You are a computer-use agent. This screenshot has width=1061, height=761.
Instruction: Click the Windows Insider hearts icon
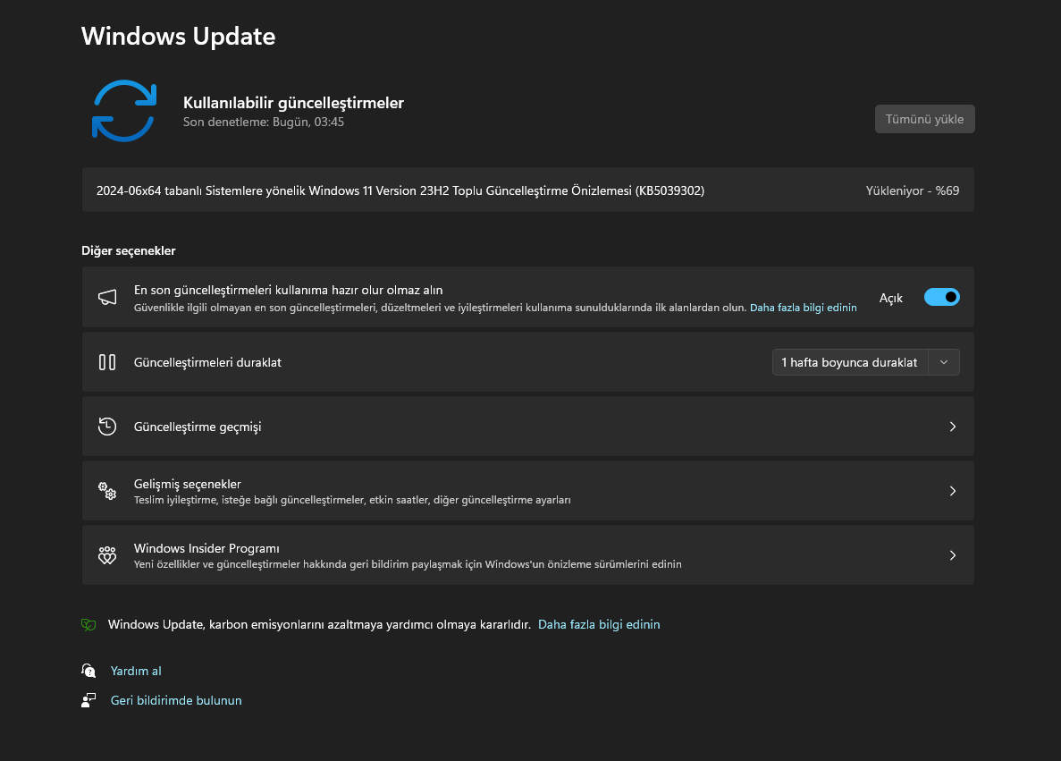point(107,555)
